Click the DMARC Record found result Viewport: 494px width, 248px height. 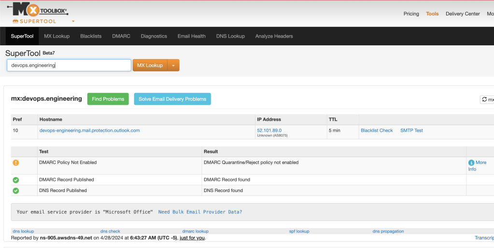pos(227,179)
